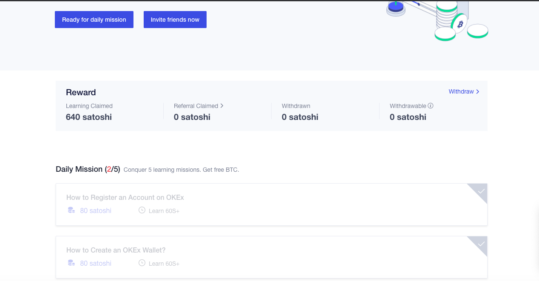The height and width of the screenshot is (281, 539).
Task: Click Learn 60S+ on Register an Account card
Action: tap(164, 211)
